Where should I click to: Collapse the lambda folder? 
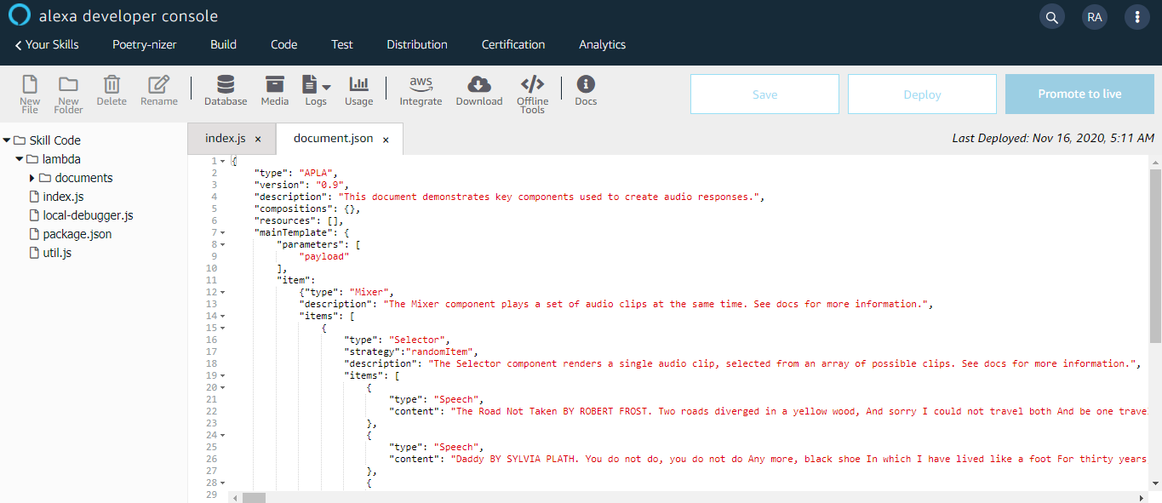coord(20,159)
